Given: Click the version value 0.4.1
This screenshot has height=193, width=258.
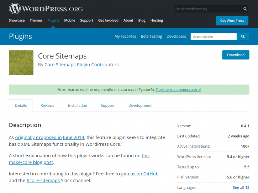Looking at the screenshot, I should coord(245,126).
